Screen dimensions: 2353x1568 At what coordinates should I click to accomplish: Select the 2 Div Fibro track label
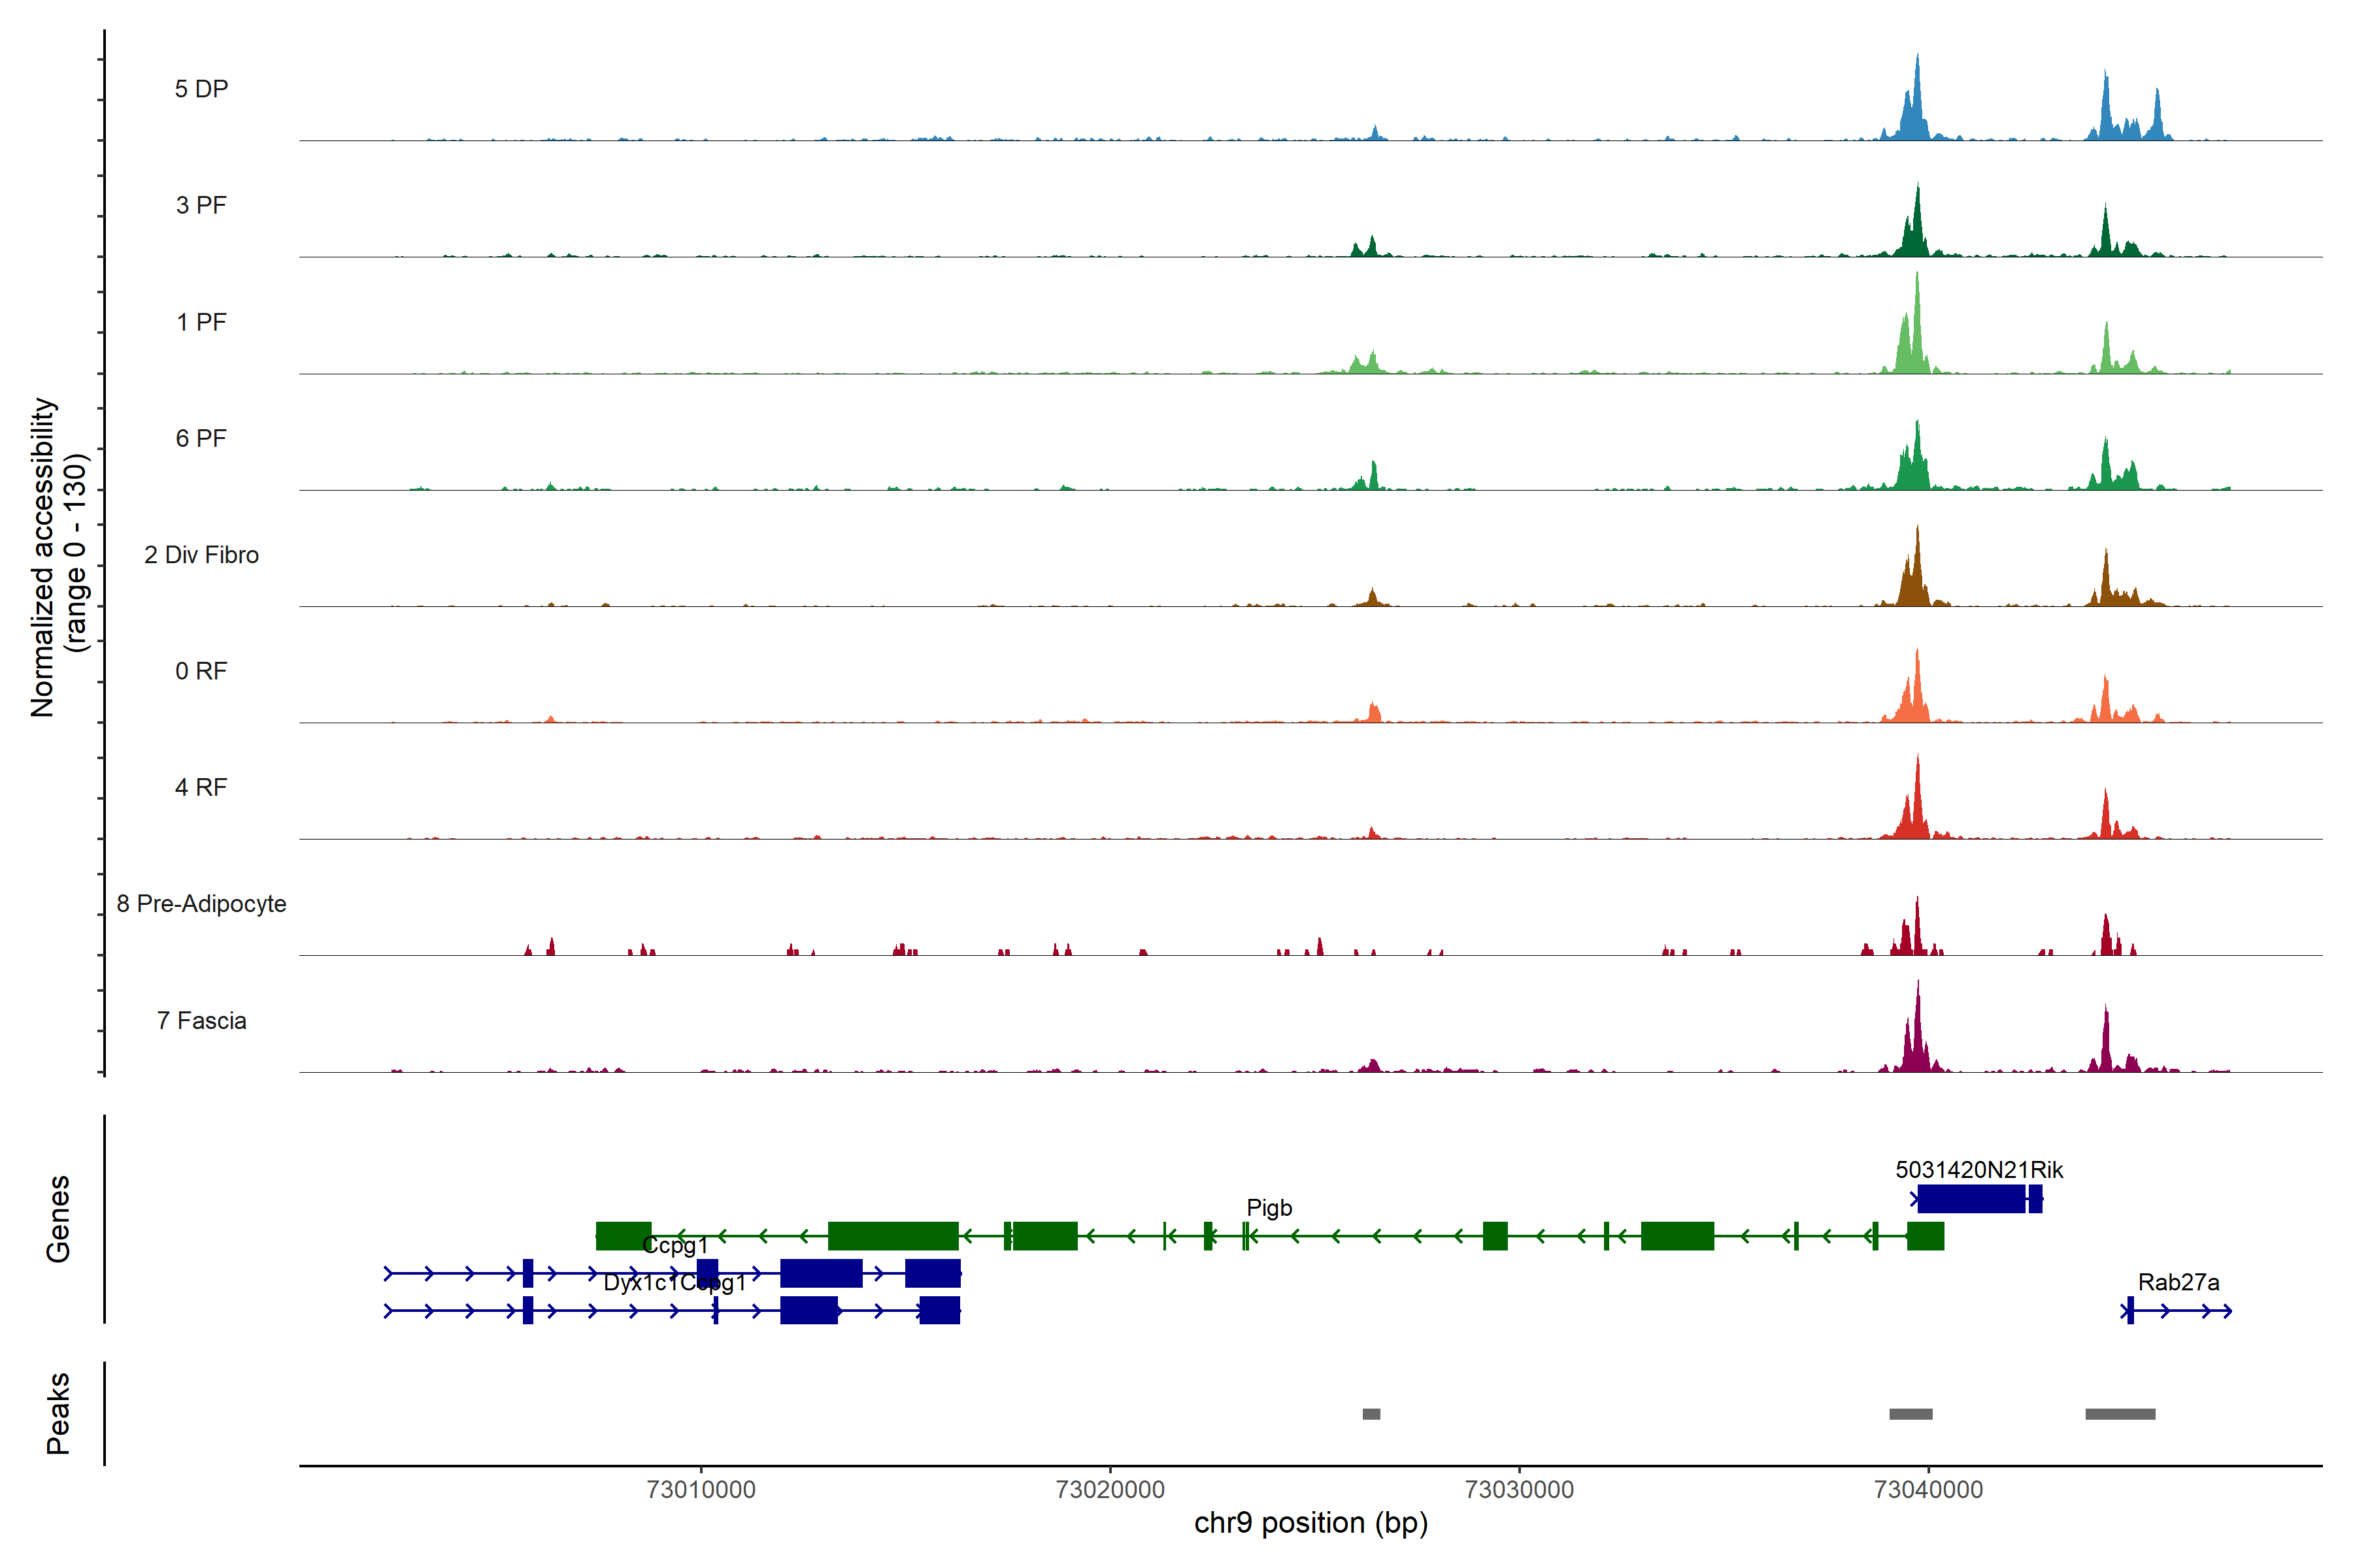[x=201, y=555]
